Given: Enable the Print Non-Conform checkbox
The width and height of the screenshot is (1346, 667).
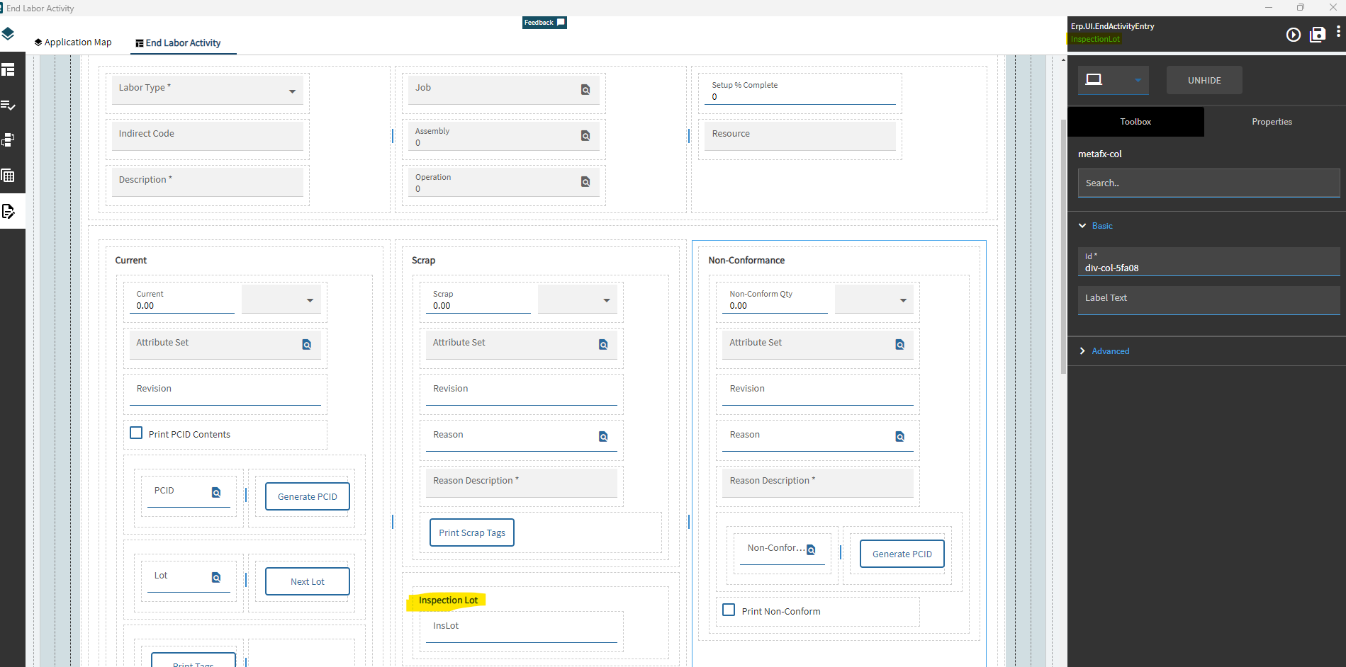Looking at the screenshot, I should 729,610.
